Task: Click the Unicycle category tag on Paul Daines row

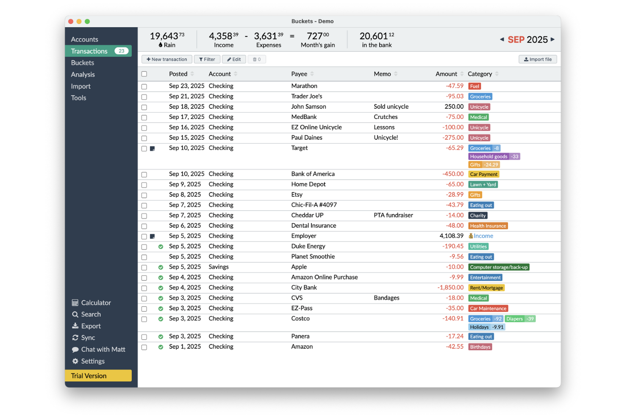Action: (479, 138)
